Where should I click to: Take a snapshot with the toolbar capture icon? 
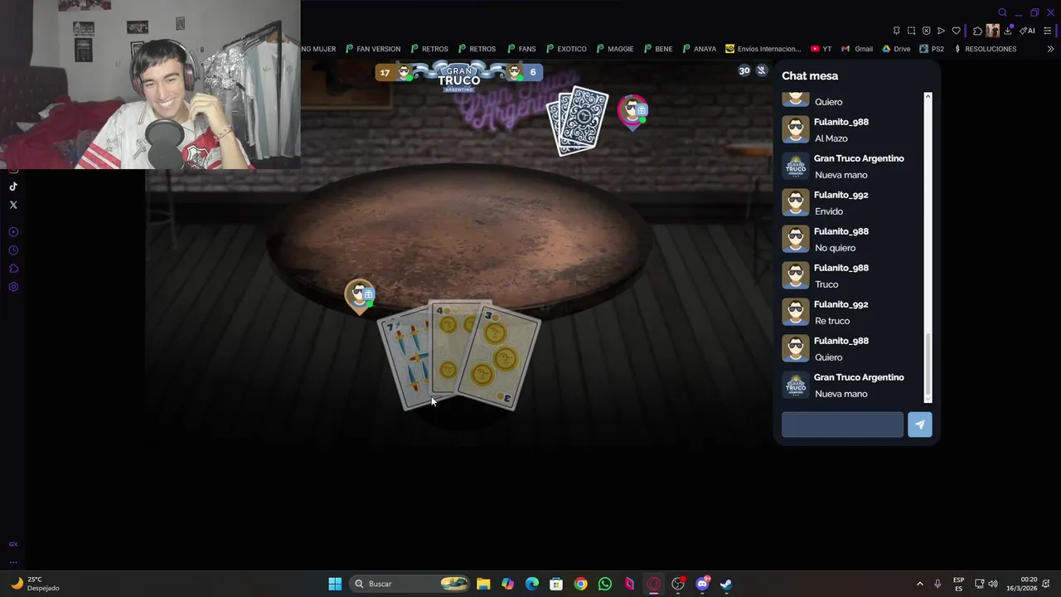911,31
